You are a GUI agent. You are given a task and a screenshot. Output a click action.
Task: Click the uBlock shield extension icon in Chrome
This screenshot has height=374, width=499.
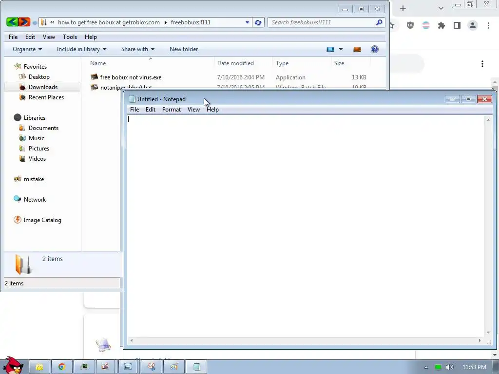410,25
